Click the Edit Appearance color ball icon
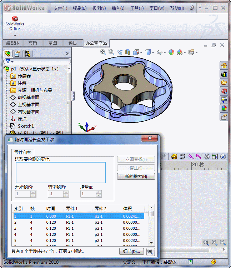 [171, 52]
